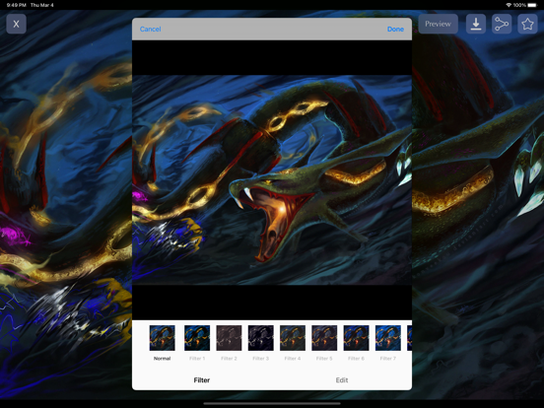Apply Filter 6 thumbnail
This screenshot has height=408, width=544.
click(x=357, y=338)
